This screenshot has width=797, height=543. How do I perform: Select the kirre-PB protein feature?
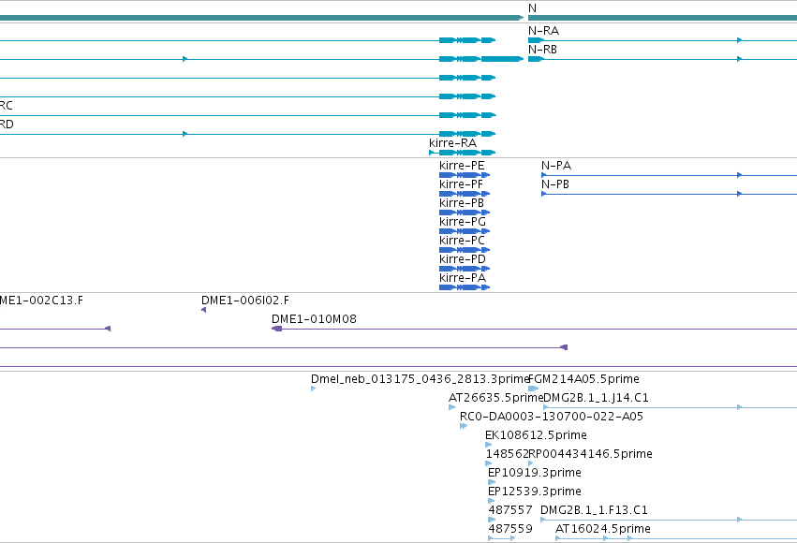tap(465, 213)
